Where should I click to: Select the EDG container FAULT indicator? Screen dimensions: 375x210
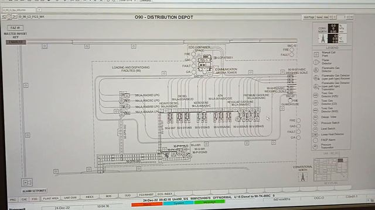(193, 66)
